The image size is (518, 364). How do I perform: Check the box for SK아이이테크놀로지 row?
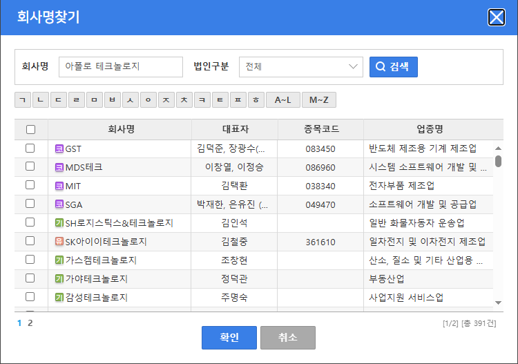point(30,241)
